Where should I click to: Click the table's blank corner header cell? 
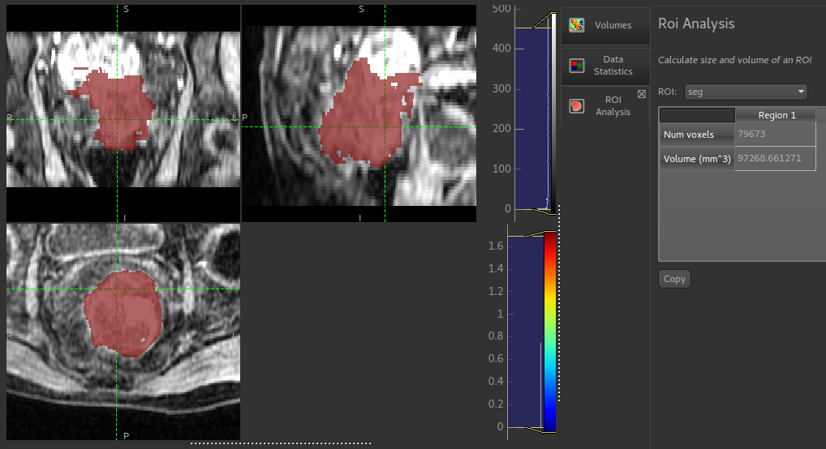pyautogui.click(x=697, y=115)
